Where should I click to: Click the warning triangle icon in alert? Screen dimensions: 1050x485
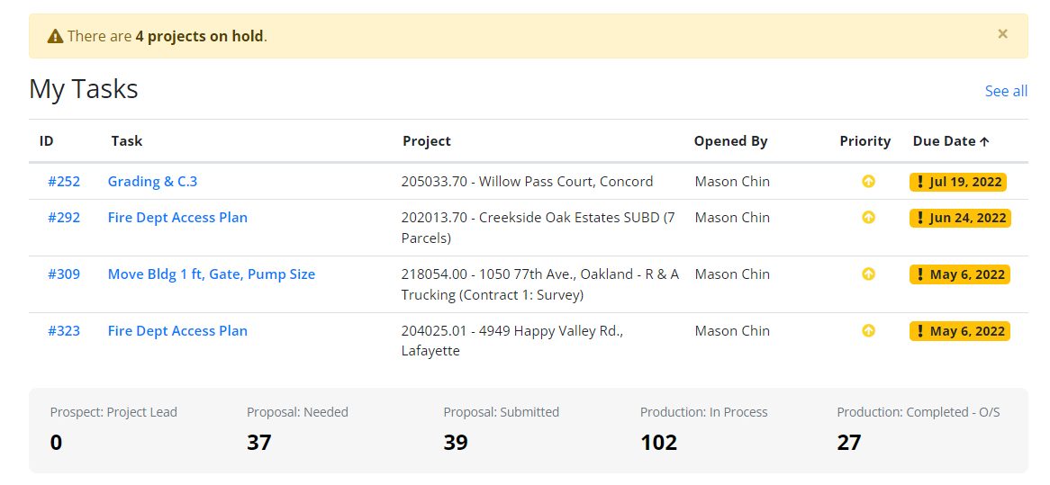[x=56, y=36]
